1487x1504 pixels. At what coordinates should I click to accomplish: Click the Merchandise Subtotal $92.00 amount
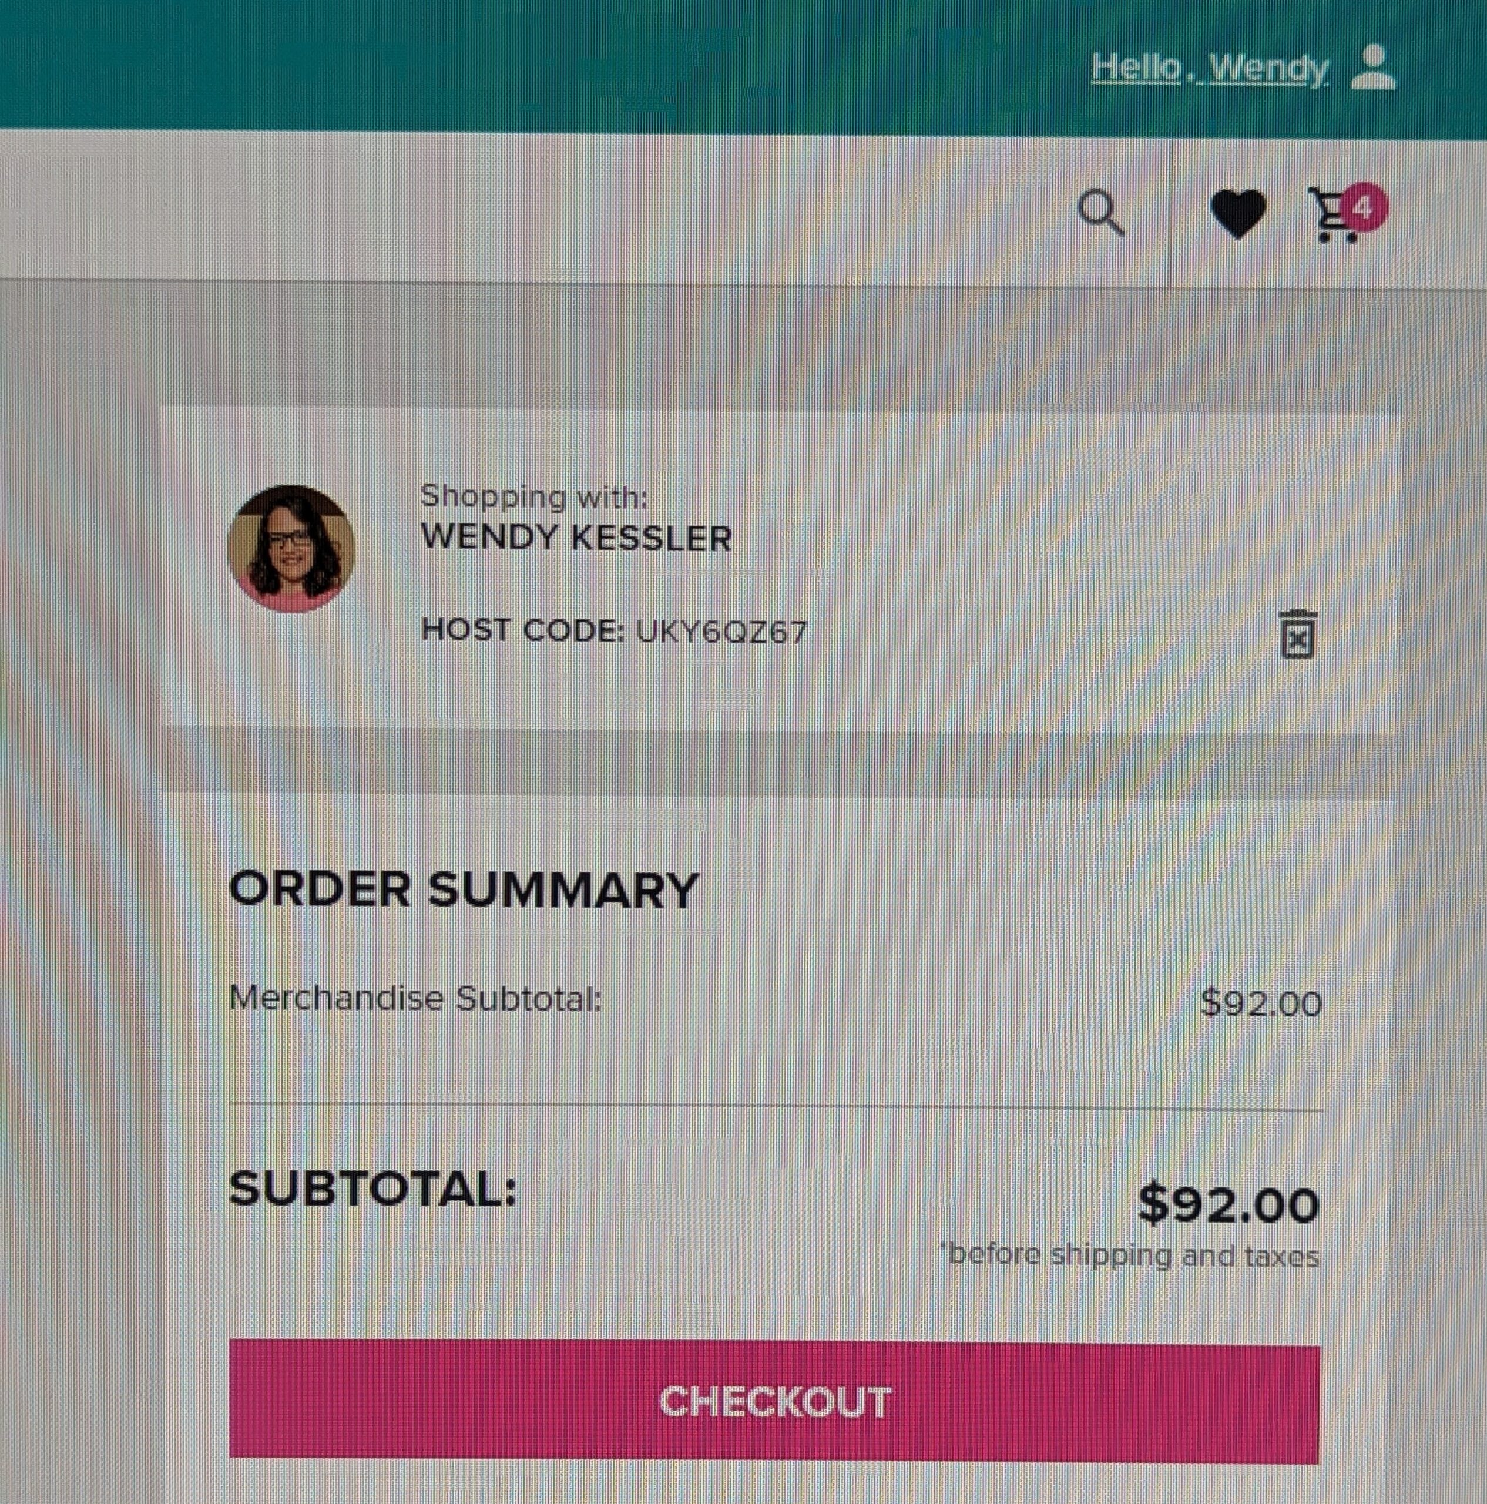point(1261,1003)
